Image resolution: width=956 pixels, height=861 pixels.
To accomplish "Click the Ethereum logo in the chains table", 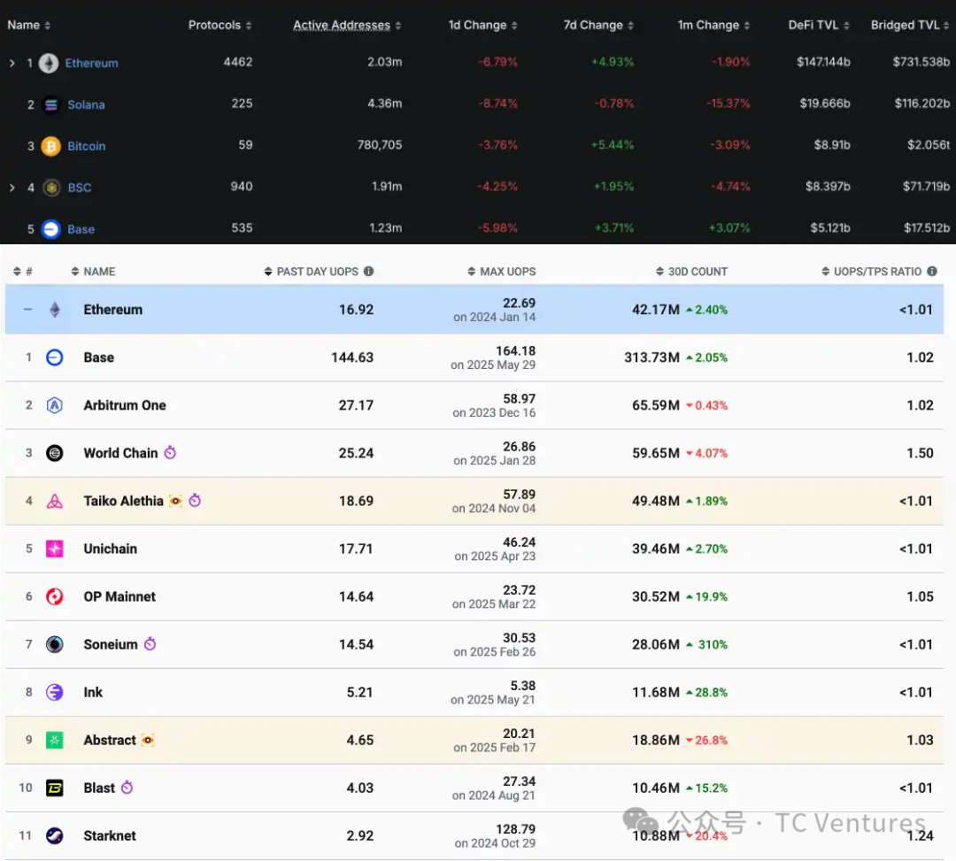I will point(49,63).
